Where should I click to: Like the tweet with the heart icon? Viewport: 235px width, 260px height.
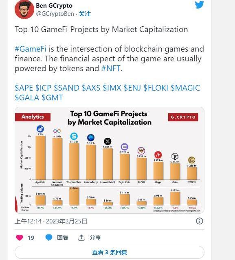(20, 237)
